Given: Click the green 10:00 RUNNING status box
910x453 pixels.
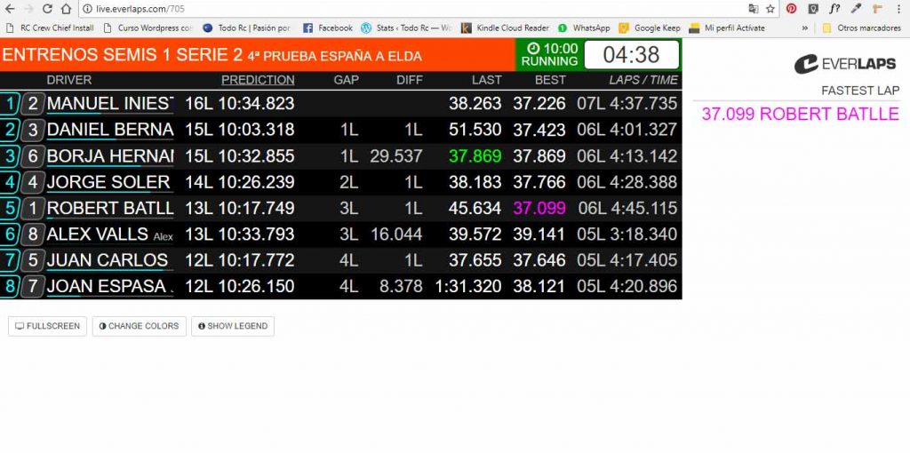Looking at the screenshot, I should coord(549,55).
